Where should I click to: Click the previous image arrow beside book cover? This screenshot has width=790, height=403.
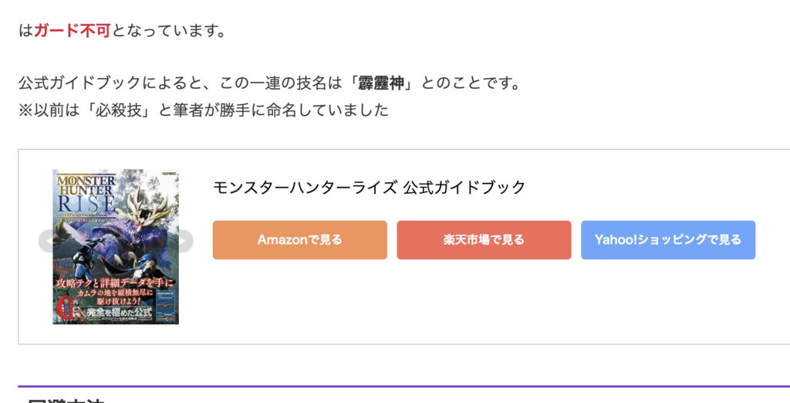coord(46,241)
